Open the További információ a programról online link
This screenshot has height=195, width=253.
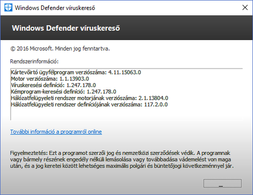click(x=56, y=132)
